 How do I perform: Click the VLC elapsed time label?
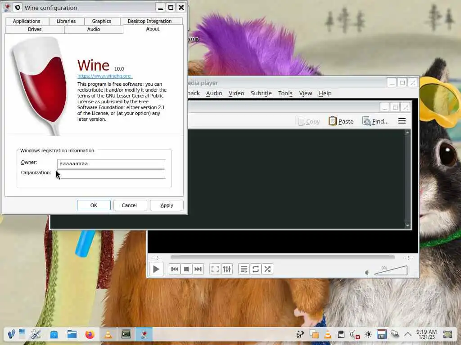[x=157, y=257]
